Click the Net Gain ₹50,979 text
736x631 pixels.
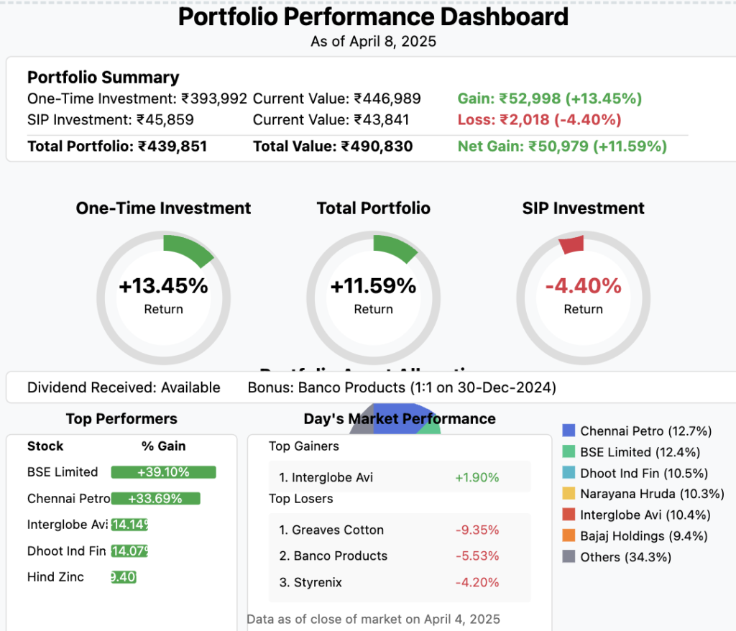pyautogui.click(x=562, y=147)
